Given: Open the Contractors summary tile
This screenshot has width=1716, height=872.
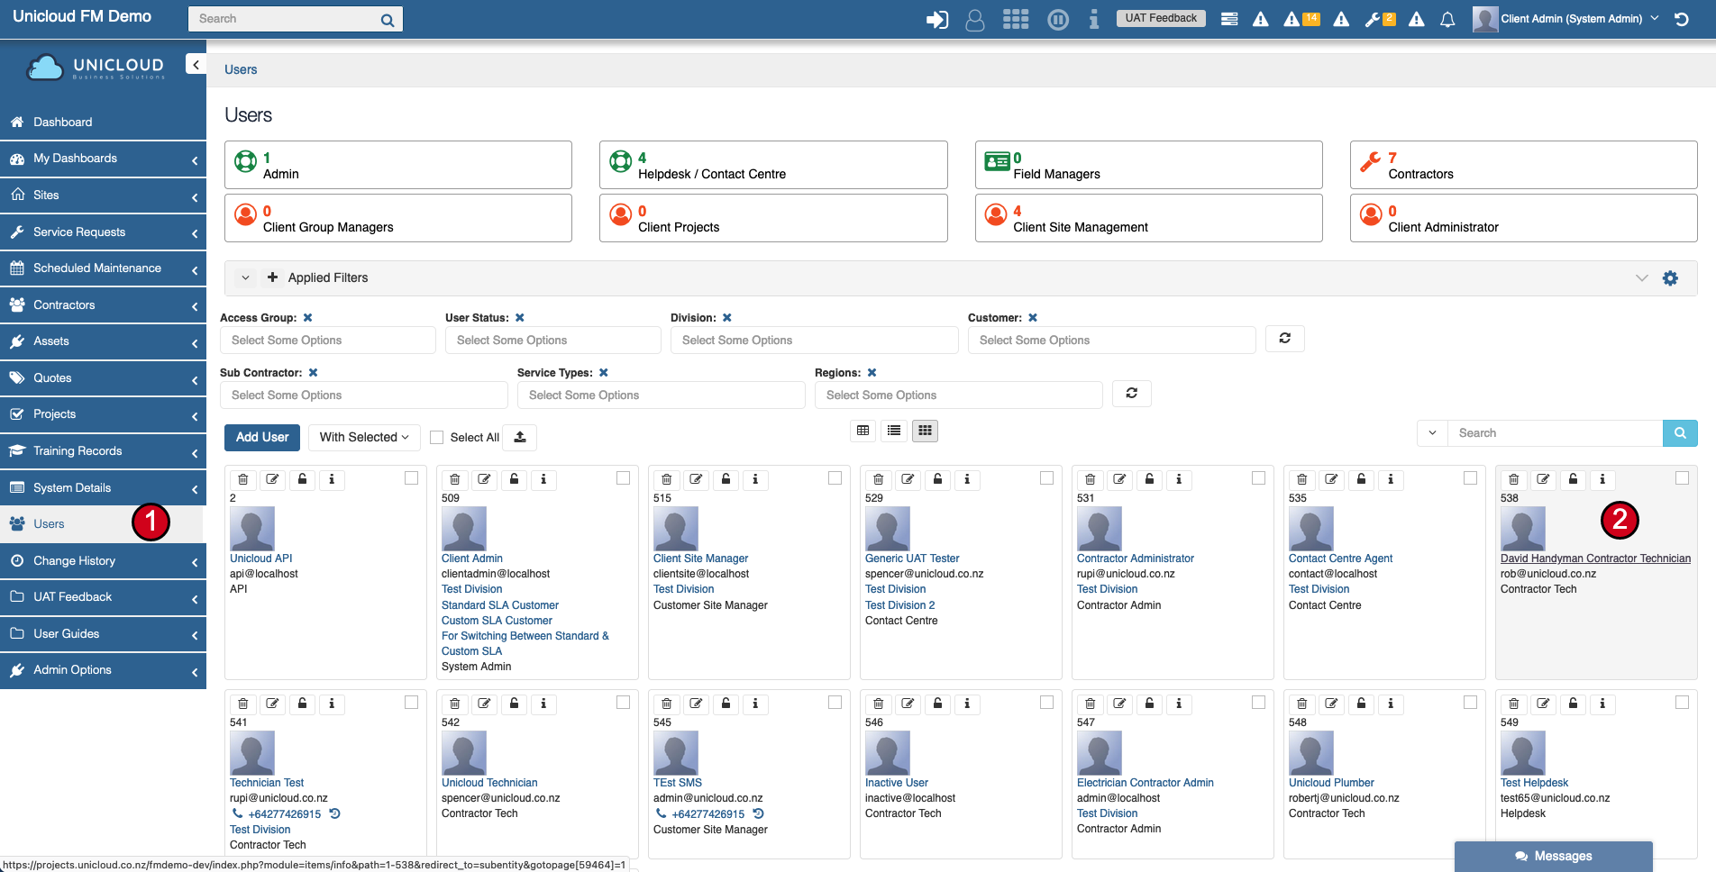Looking at the screenshot, I should [1523, 165].
